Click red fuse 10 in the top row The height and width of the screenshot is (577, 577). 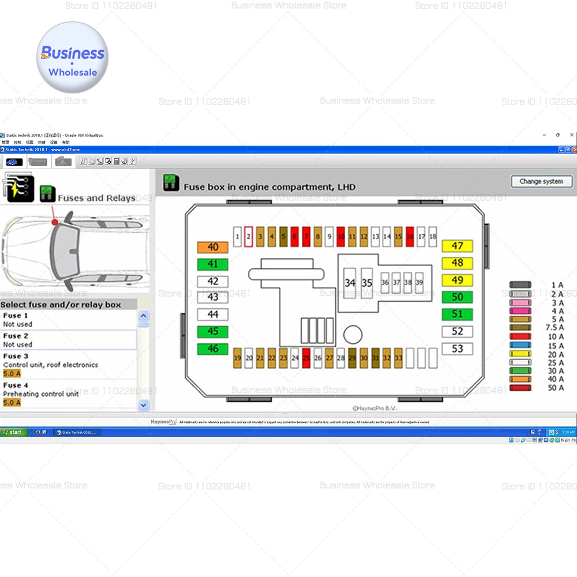click(x=341, y=237)
